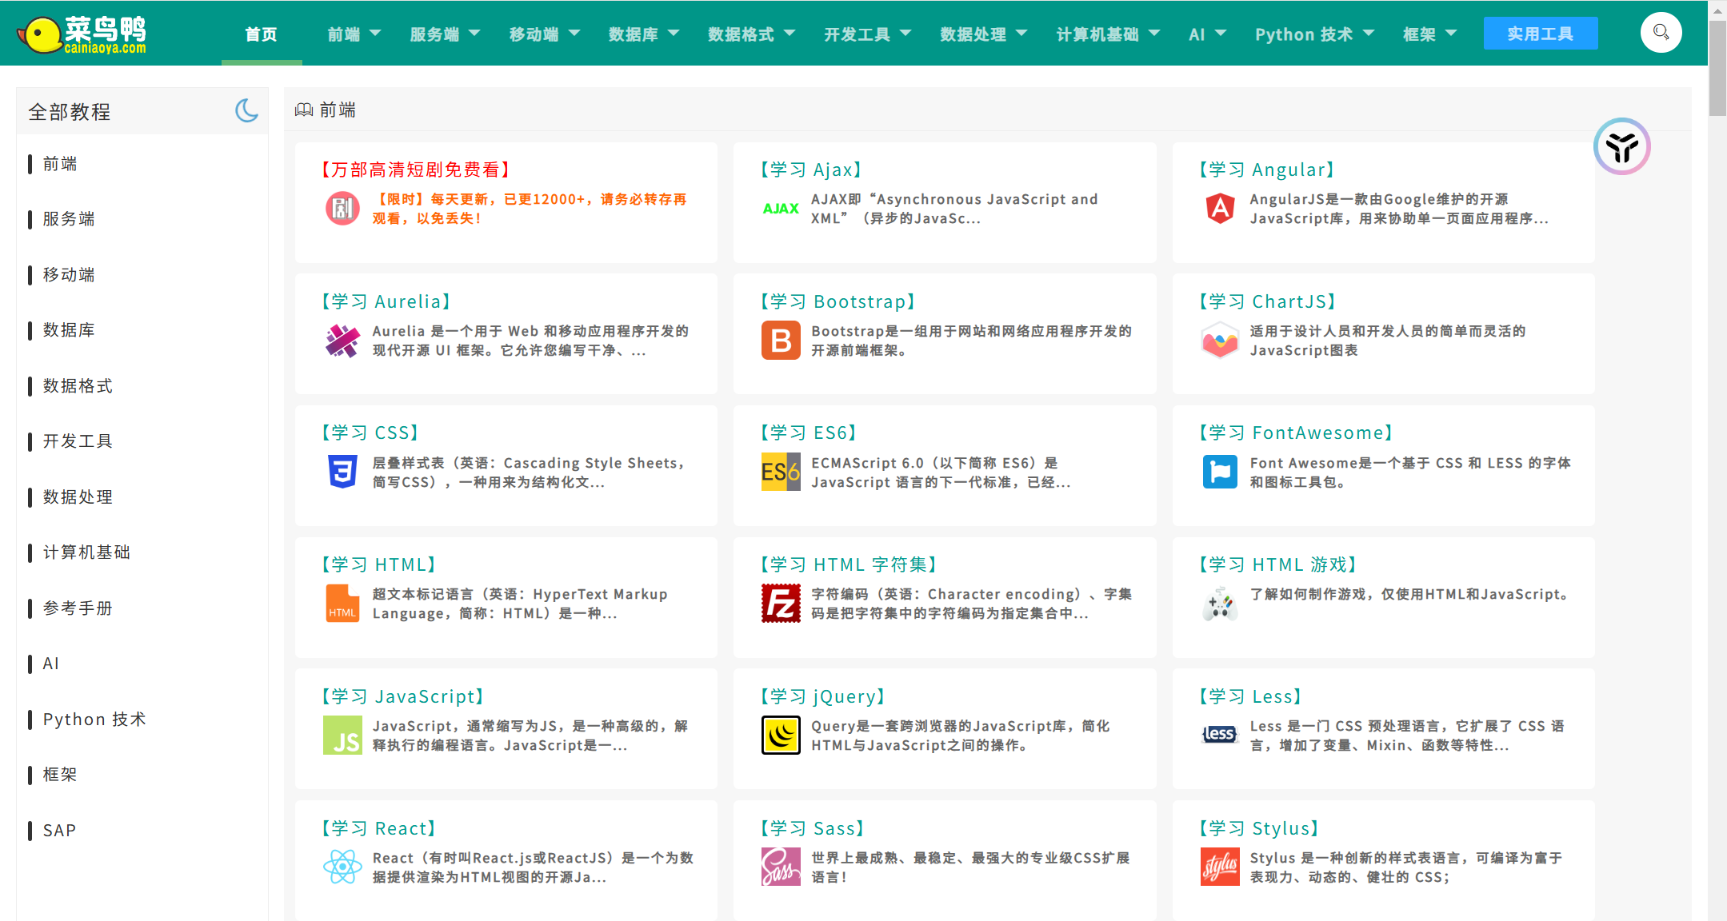The width and height of the screenshot is (1727, 921).
Task: Select 计算机基础 in the sidebar
Action: [86, 552]
